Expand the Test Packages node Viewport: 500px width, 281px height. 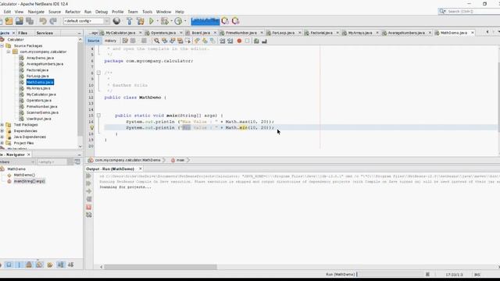point(2,125)
